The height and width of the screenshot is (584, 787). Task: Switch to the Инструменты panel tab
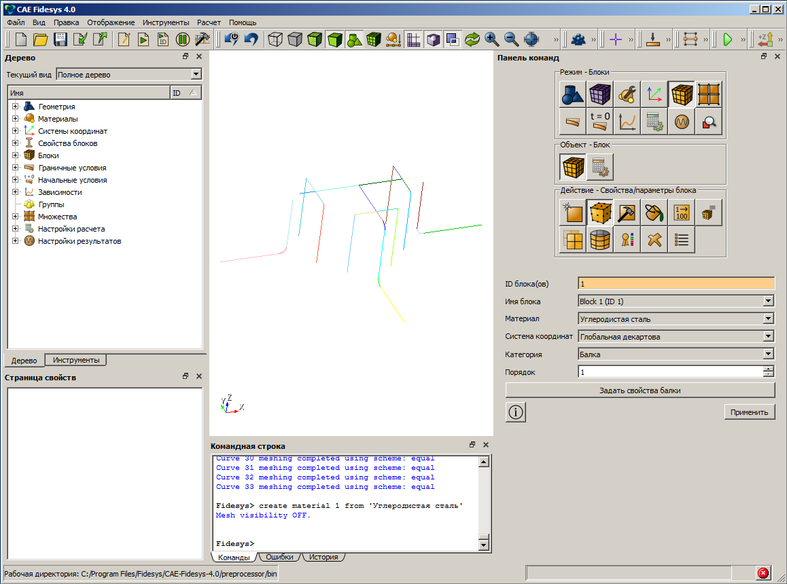tap(76, 360)
